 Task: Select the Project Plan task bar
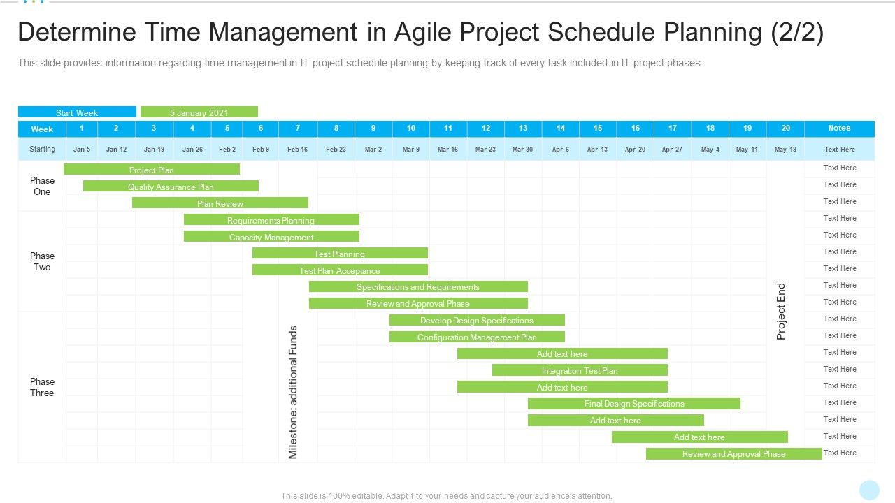coord(152,170)
